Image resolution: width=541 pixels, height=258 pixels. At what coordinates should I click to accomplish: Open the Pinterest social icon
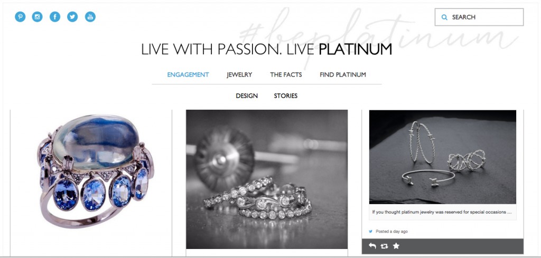[20, 16]
